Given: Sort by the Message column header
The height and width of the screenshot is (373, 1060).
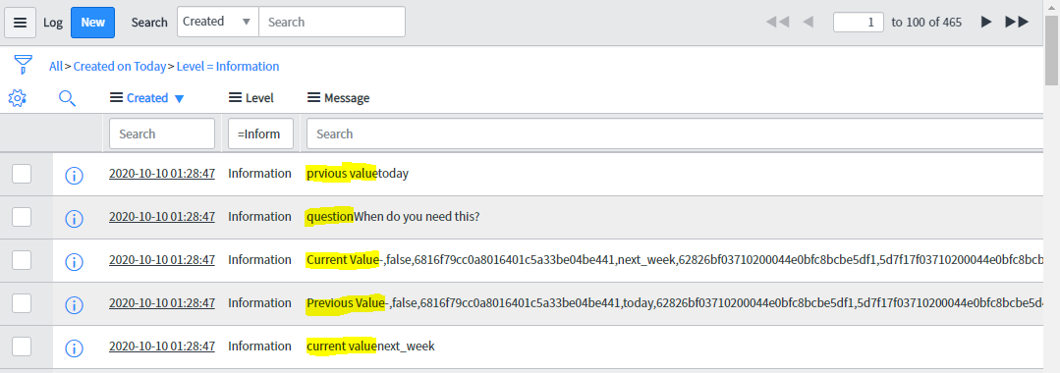Looking at the screenshot, I should [347, 98].
